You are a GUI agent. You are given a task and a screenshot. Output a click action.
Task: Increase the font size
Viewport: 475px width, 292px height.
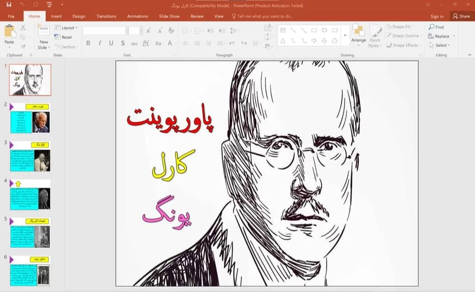point(148,30)
